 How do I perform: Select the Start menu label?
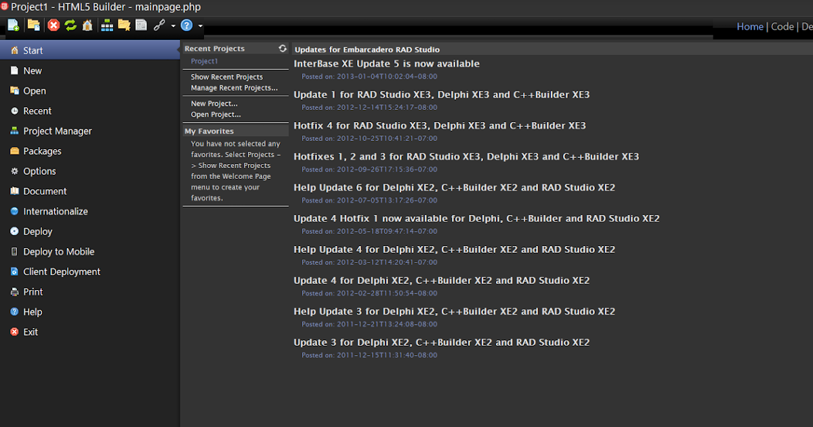[33, 51]
